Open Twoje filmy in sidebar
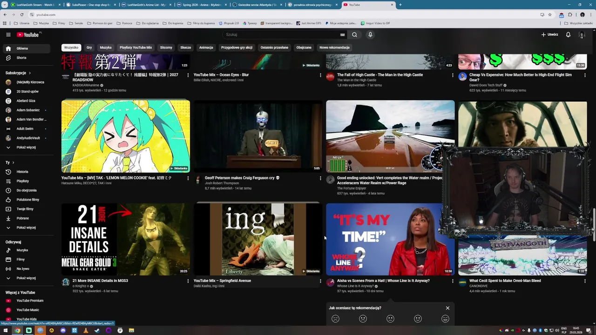596x335 pixels. pyautogui.click(x=27, y=209)
